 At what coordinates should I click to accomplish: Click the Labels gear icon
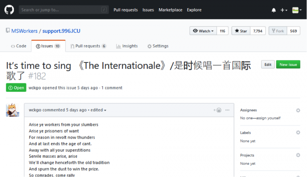coord(298,133)
